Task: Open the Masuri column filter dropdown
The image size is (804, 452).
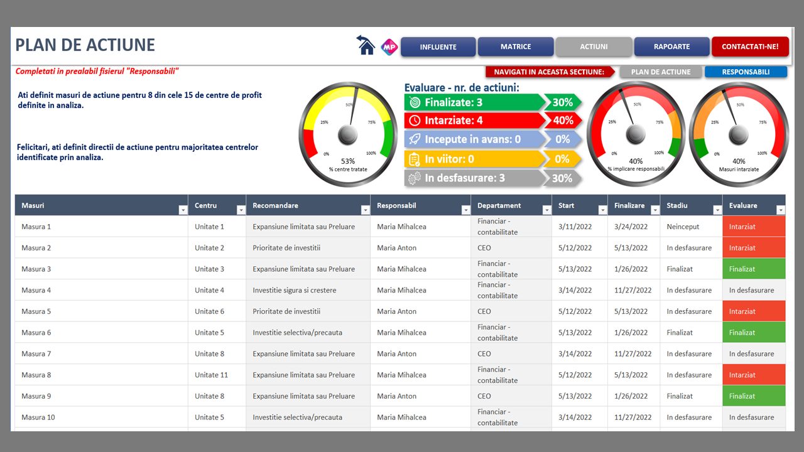Action: (183, 210)
